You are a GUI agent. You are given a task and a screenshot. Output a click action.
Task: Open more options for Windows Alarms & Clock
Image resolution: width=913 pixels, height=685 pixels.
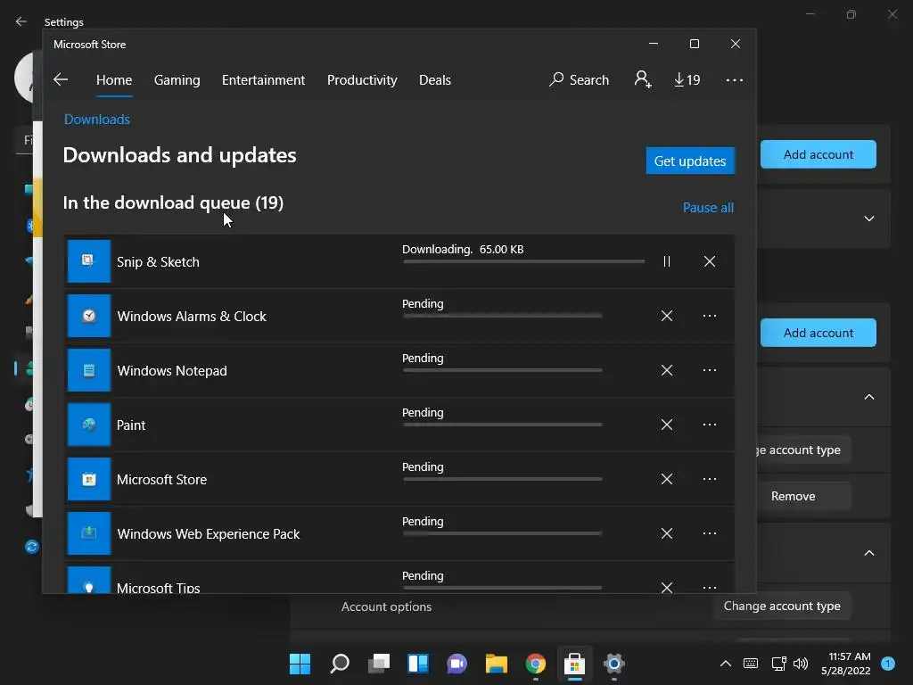point(709,316)
